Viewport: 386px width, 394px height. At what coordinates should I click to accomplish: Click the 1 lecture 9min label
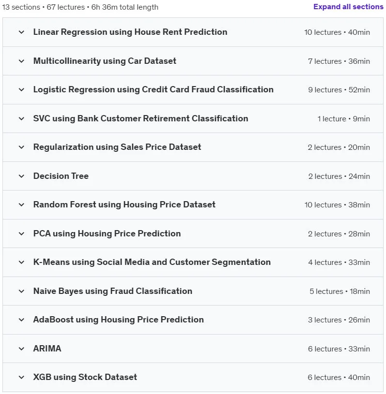pos(344,118)
